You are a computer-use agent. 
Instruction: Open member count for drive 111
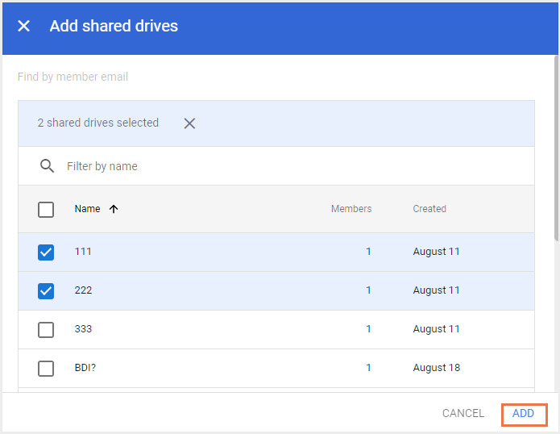(x=369, y=252)
